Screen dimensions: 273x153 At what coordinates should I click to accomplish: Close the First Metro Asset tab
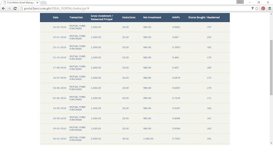37,3
